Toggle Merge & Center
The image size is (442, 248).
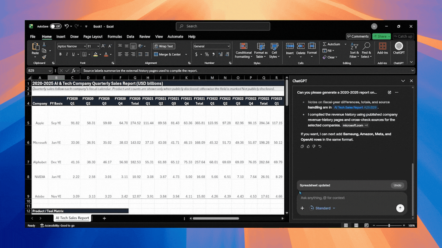[x=168, y=54]
